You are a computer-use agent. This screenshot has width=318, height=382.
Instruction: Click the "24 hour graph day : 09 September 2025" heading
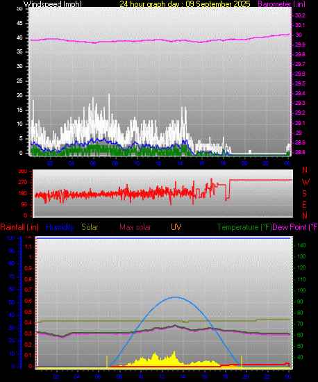click(185, 4)
